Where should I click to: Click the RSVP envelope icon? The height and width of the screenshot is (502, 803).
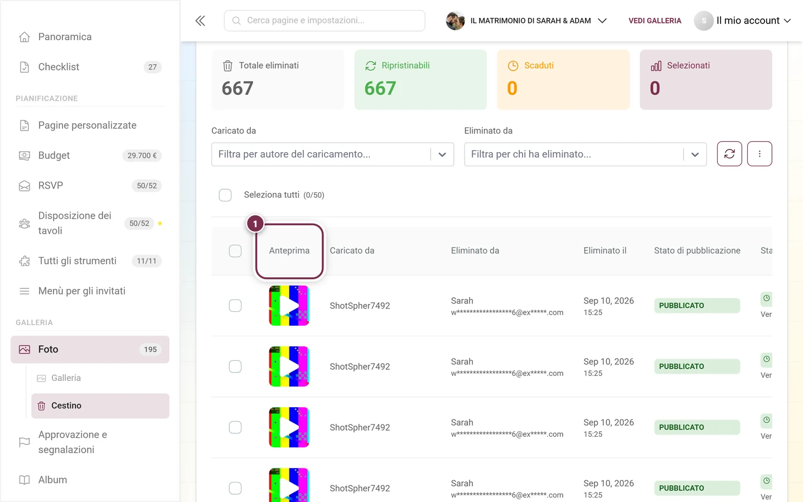(x=25, y=186)
